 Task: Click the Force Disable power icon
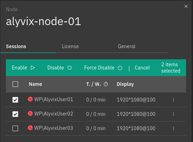point(120,68)
